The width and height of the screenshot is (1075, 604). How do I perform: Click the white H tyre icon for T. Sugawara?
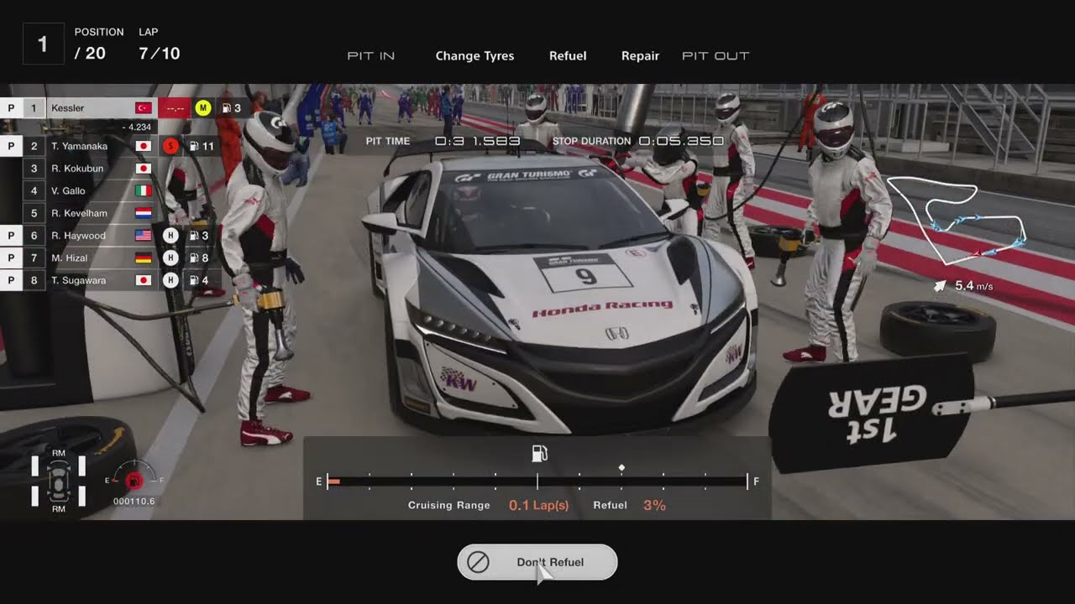coord(170,280)
